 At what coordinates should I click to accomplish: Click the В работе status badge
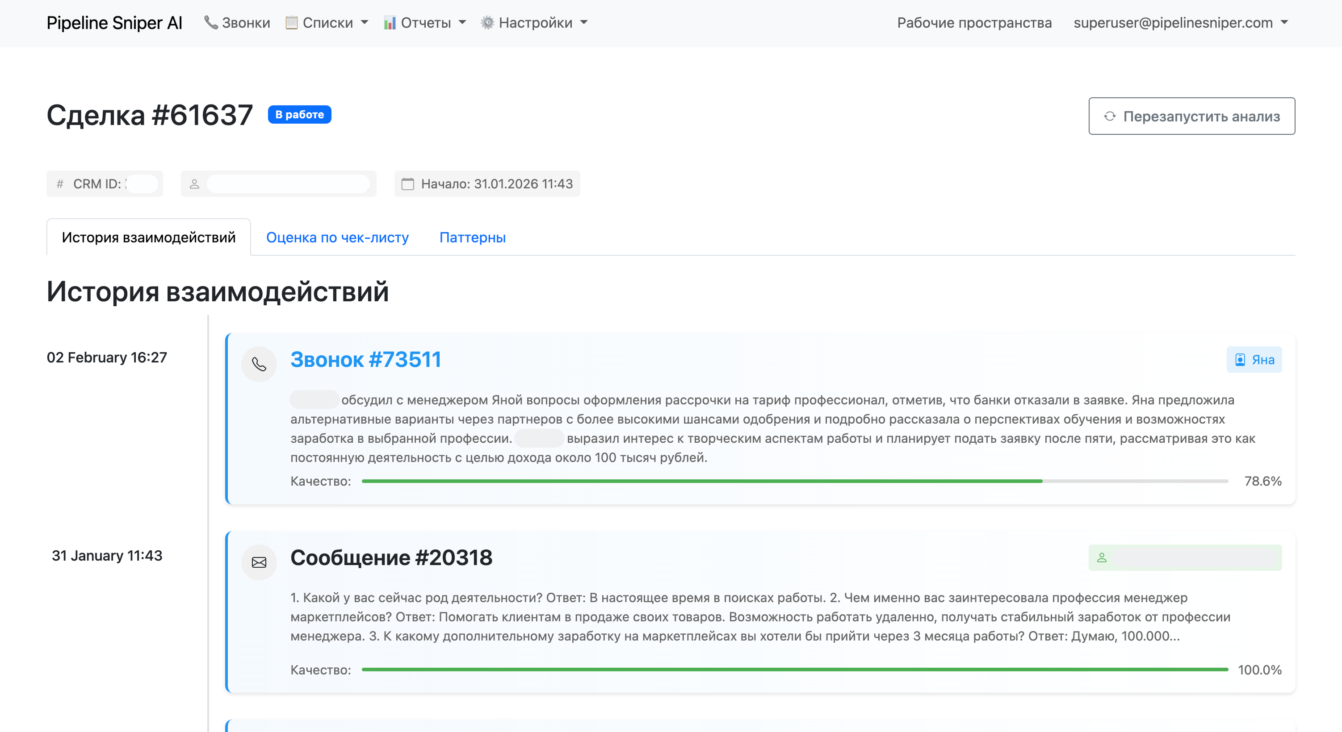click(x=299, y=115)
